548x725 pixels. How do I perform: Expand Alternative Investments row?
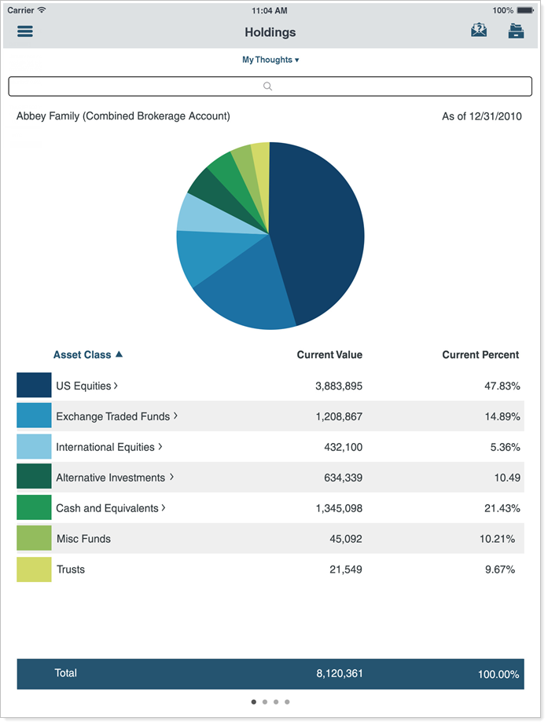pos(114,478)
